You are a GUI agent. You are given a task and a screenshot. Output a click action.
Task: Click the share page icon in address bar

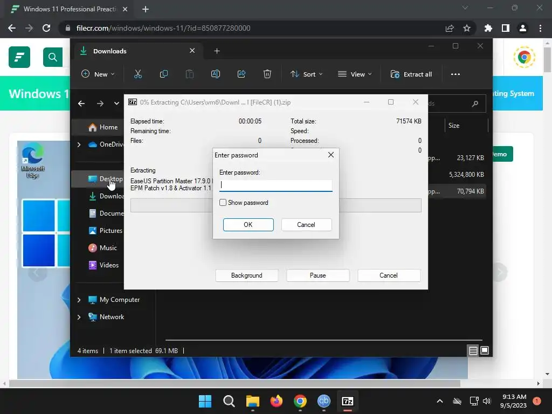pos(450,28)
